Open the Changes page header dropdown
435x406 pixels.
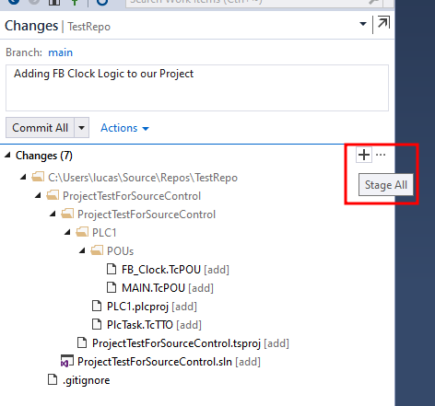(363, 24)
